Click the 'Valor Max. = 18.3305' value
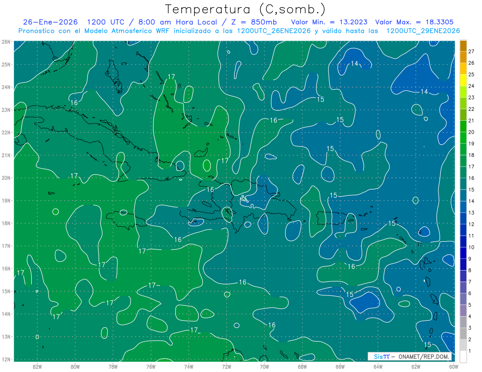 click(x=415, y=22)
